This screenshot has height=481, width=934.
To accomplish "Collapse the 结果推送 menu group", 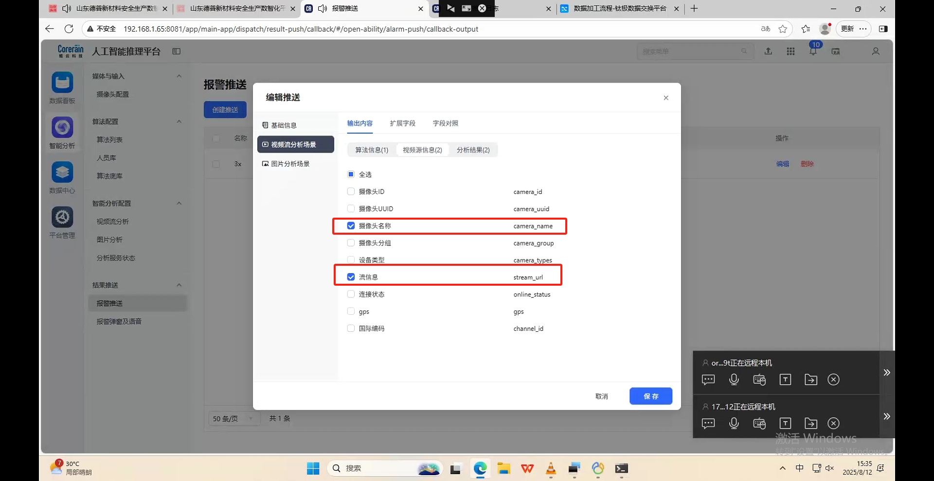I will click(179, 285).
